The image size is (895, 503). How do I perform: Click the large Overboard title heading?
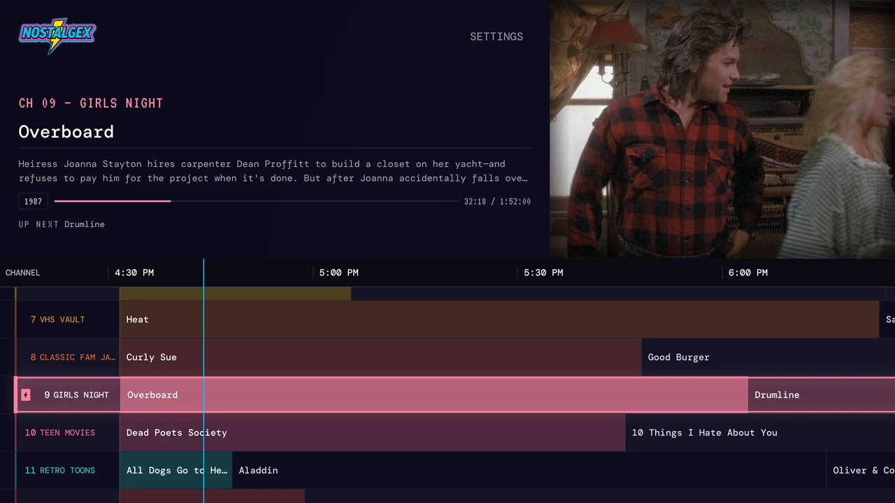coord(66,132)
